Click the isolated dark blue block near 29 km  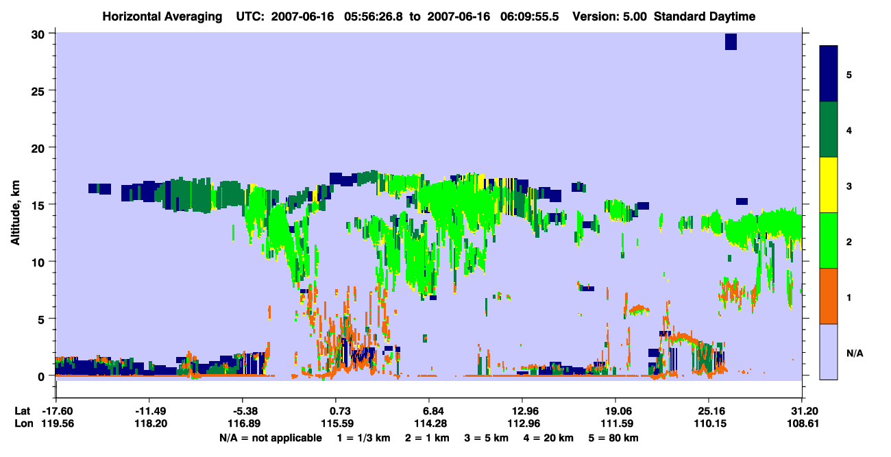pyautogui.click(x=731, y=42)
